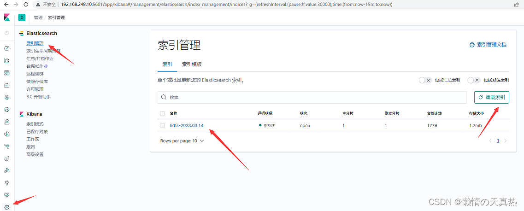Open Machine Learning icon in sidebar
This screenshot has width=524, height=211.
(x=7, y=110)
